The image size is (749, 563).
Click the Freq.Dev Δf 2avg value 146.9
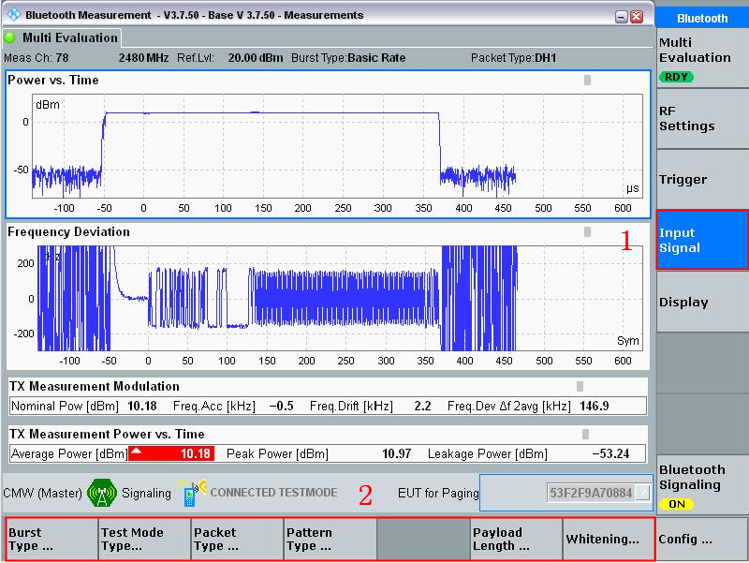pos(595,407)
